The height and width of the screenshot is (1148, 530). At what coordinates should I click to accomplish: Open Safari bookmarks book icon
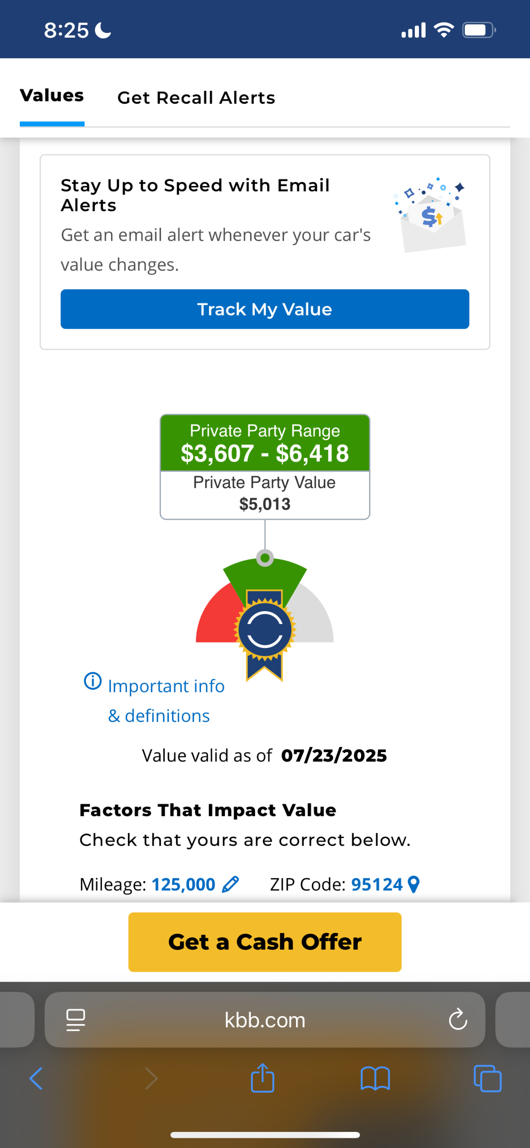(x=375, y=1078)
